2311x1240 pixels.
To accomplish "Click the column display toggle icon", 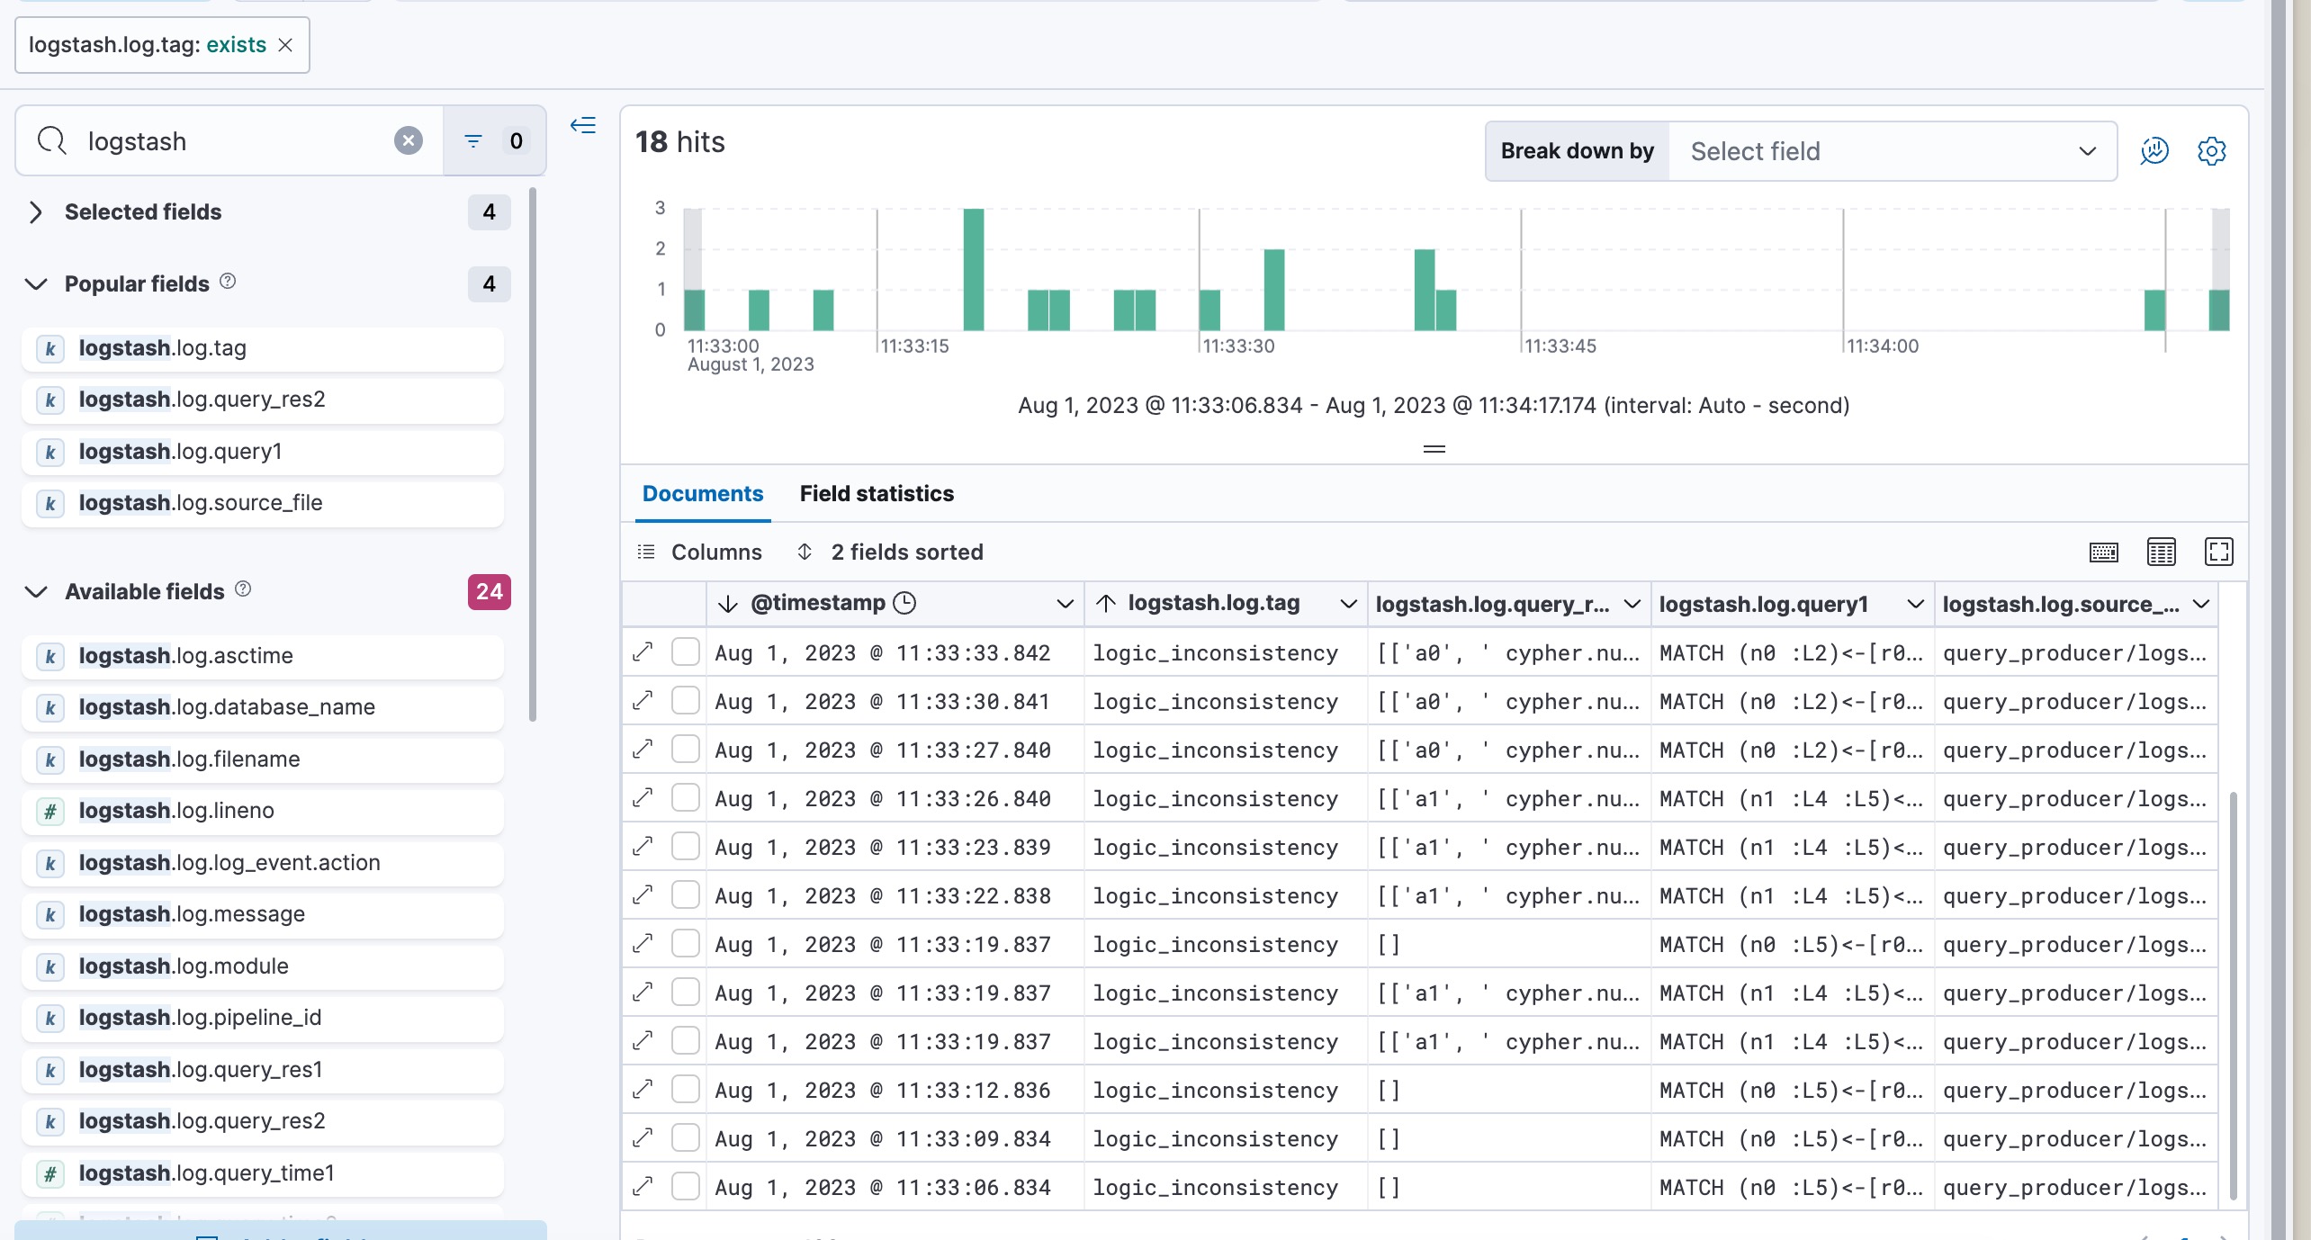I will pos(2162,552).
